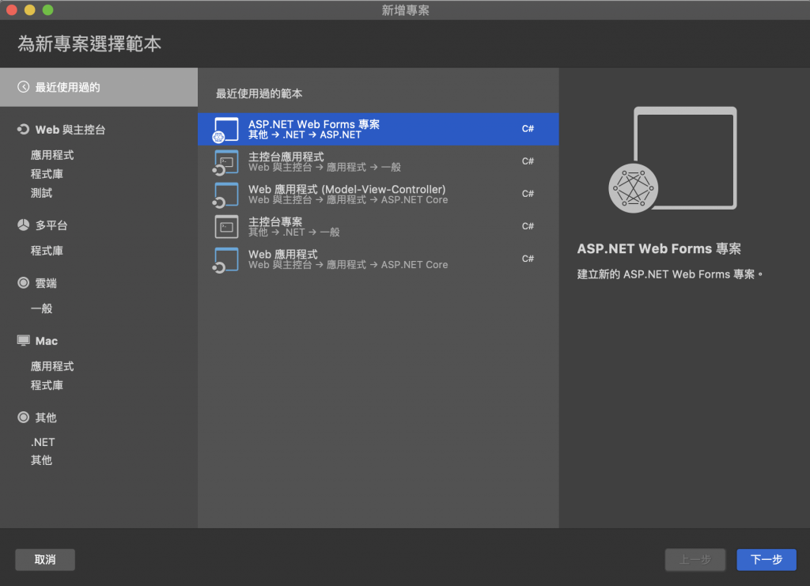Screen dimensions: 810x586
Task: Open C# language dropdown for Web 應用程式 row
Action: [528, 259]
